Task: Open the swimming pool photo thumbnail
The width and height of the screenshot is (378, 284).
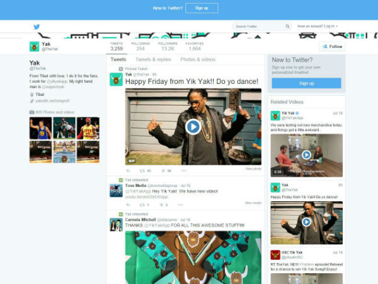Action: [64, 152]
